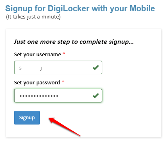Viewport: 168px width, 147px height.
Task: Select the Set your username label
Action: pyautogui.click(x=37, y=55)
